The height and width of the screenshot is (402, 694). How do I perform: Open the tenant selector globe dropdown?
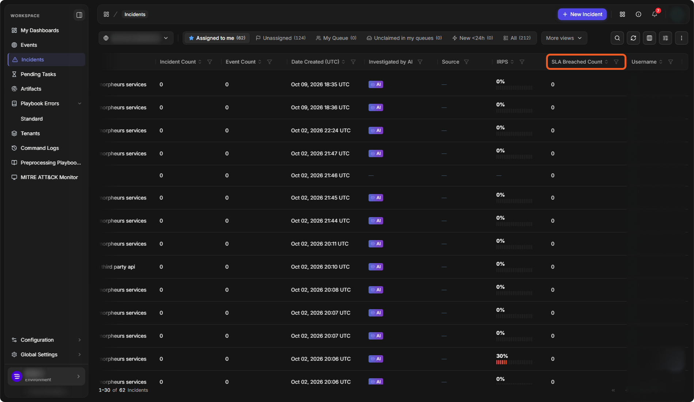(x=136, y=38)
